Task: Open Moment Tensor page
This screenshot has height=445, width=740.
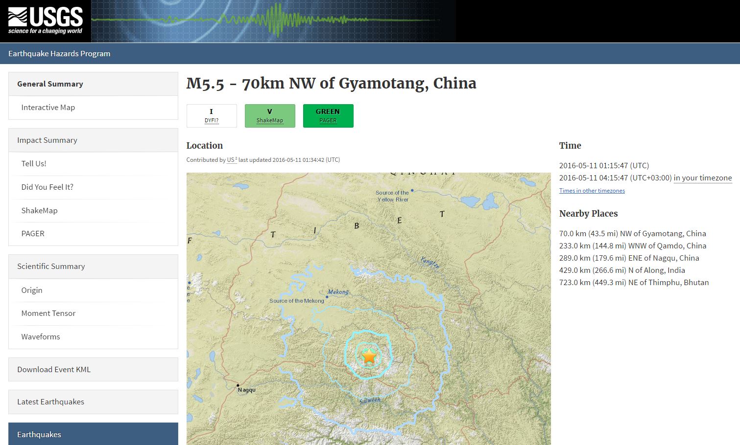Action: pos(48,313)
